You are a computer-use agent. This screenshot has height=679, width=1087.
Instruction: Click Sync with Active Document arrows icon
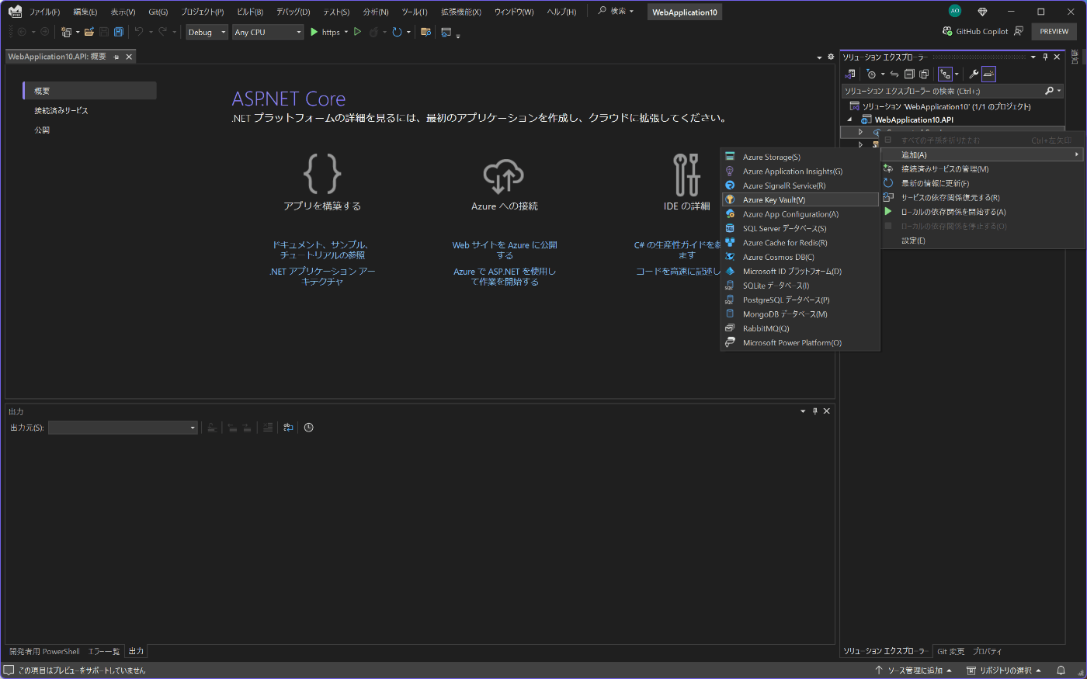(x=894, y=74)
